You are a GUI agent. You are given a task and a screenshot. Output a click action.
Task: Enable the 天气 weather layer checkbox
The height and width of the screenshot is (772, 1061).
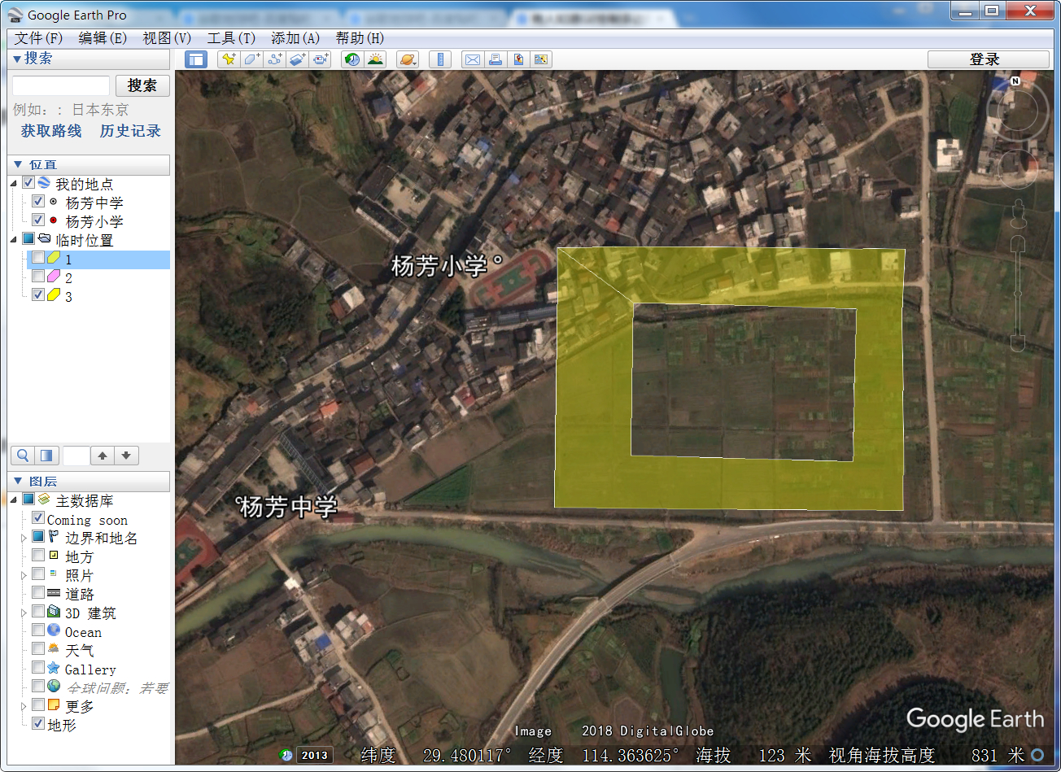point(38,649)
